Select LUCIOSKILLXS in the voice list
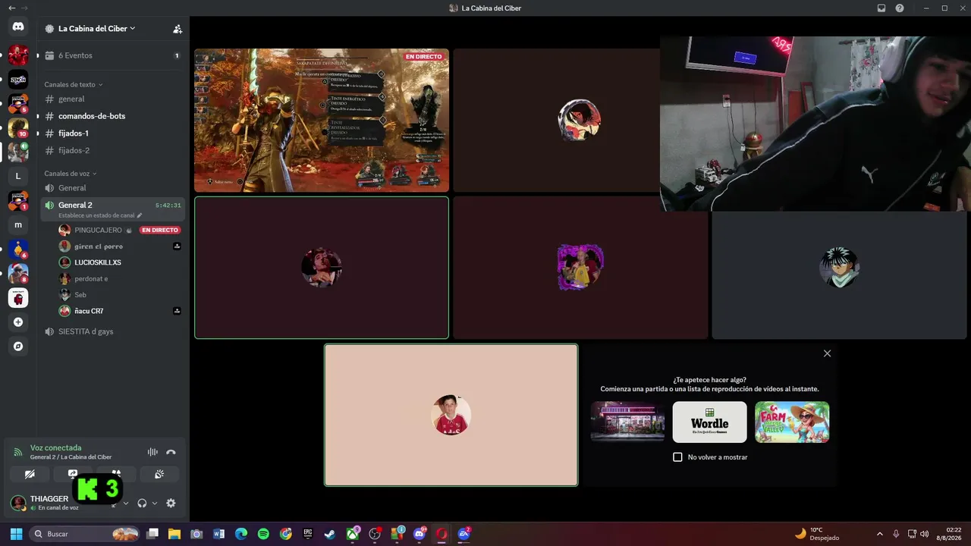 tap(120, 262)
